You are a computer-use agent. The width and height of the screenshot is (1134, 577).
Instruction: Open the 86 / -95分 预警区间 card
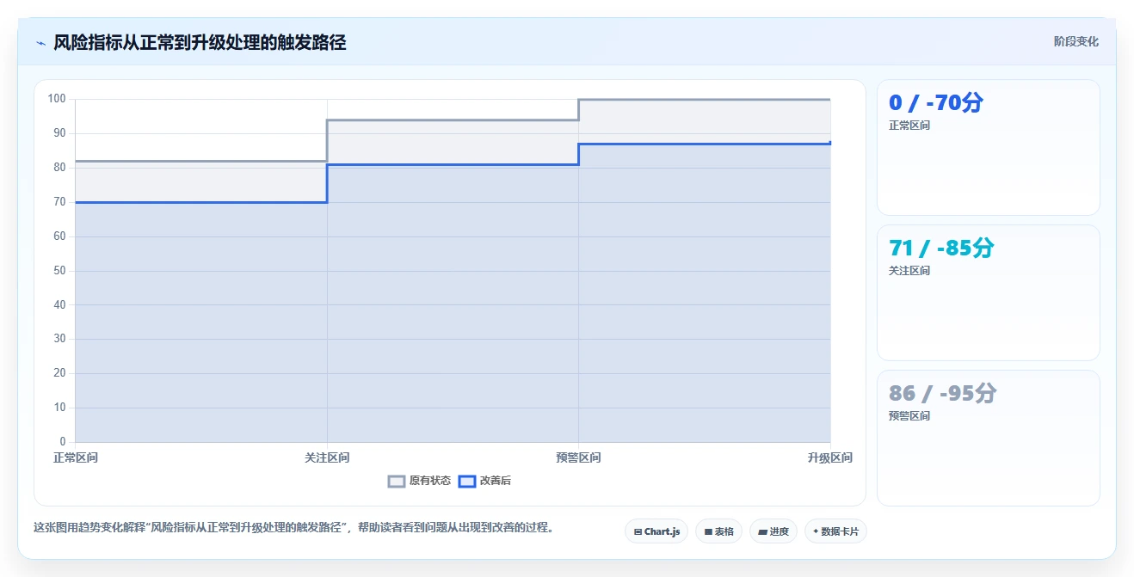pyautogui.click(x=988, y=438)
